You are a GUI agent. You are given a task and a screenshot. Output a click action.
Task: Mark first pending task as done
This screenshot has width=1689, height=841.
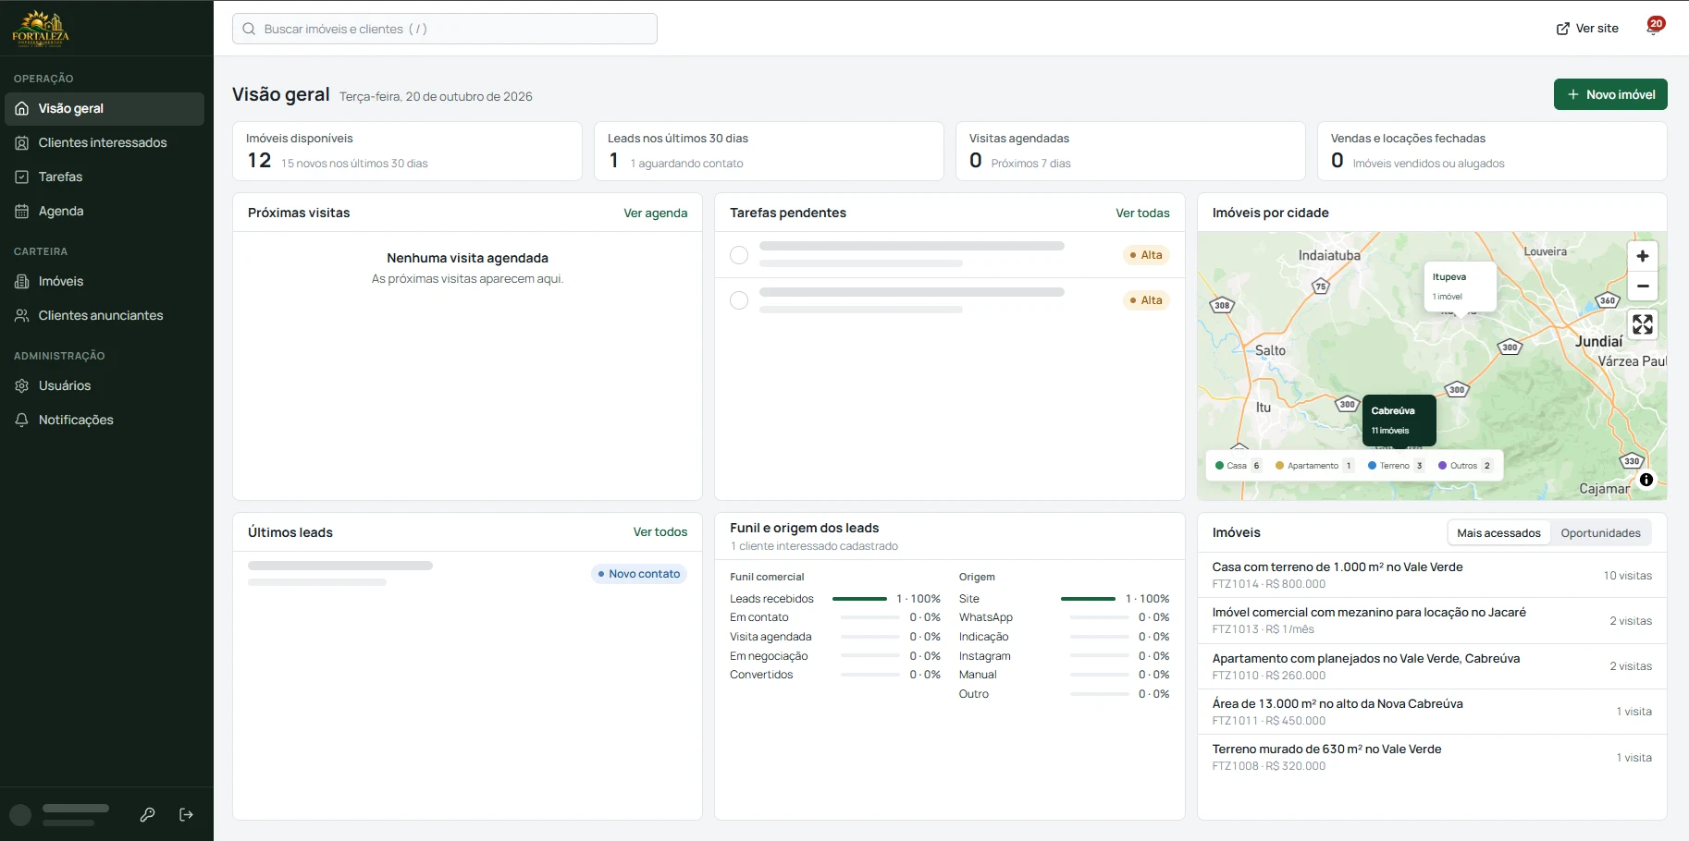tap(739, 255)
